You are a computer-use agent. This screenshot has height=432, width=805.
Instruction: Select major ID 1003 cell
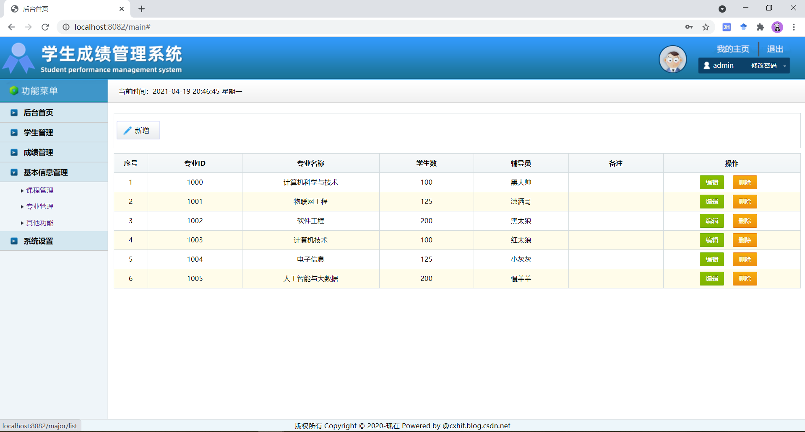[195, 240]
